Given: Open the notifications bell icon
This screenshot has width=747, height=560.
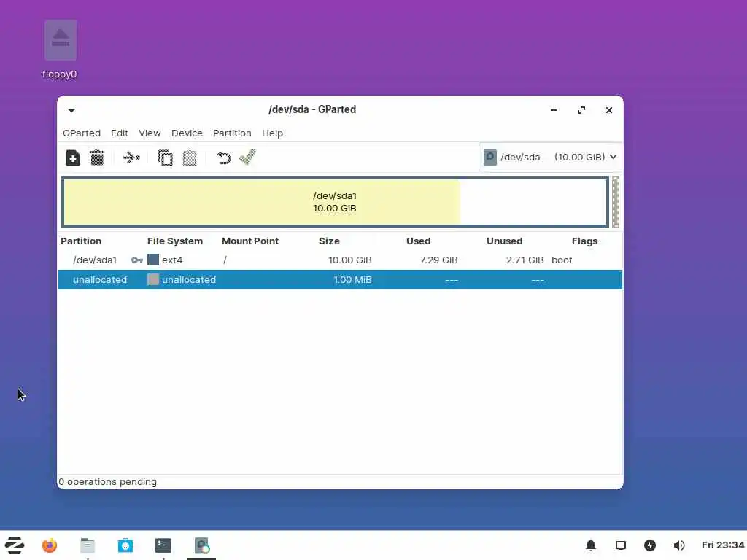Looking at the screenshot, I should 591,545.
